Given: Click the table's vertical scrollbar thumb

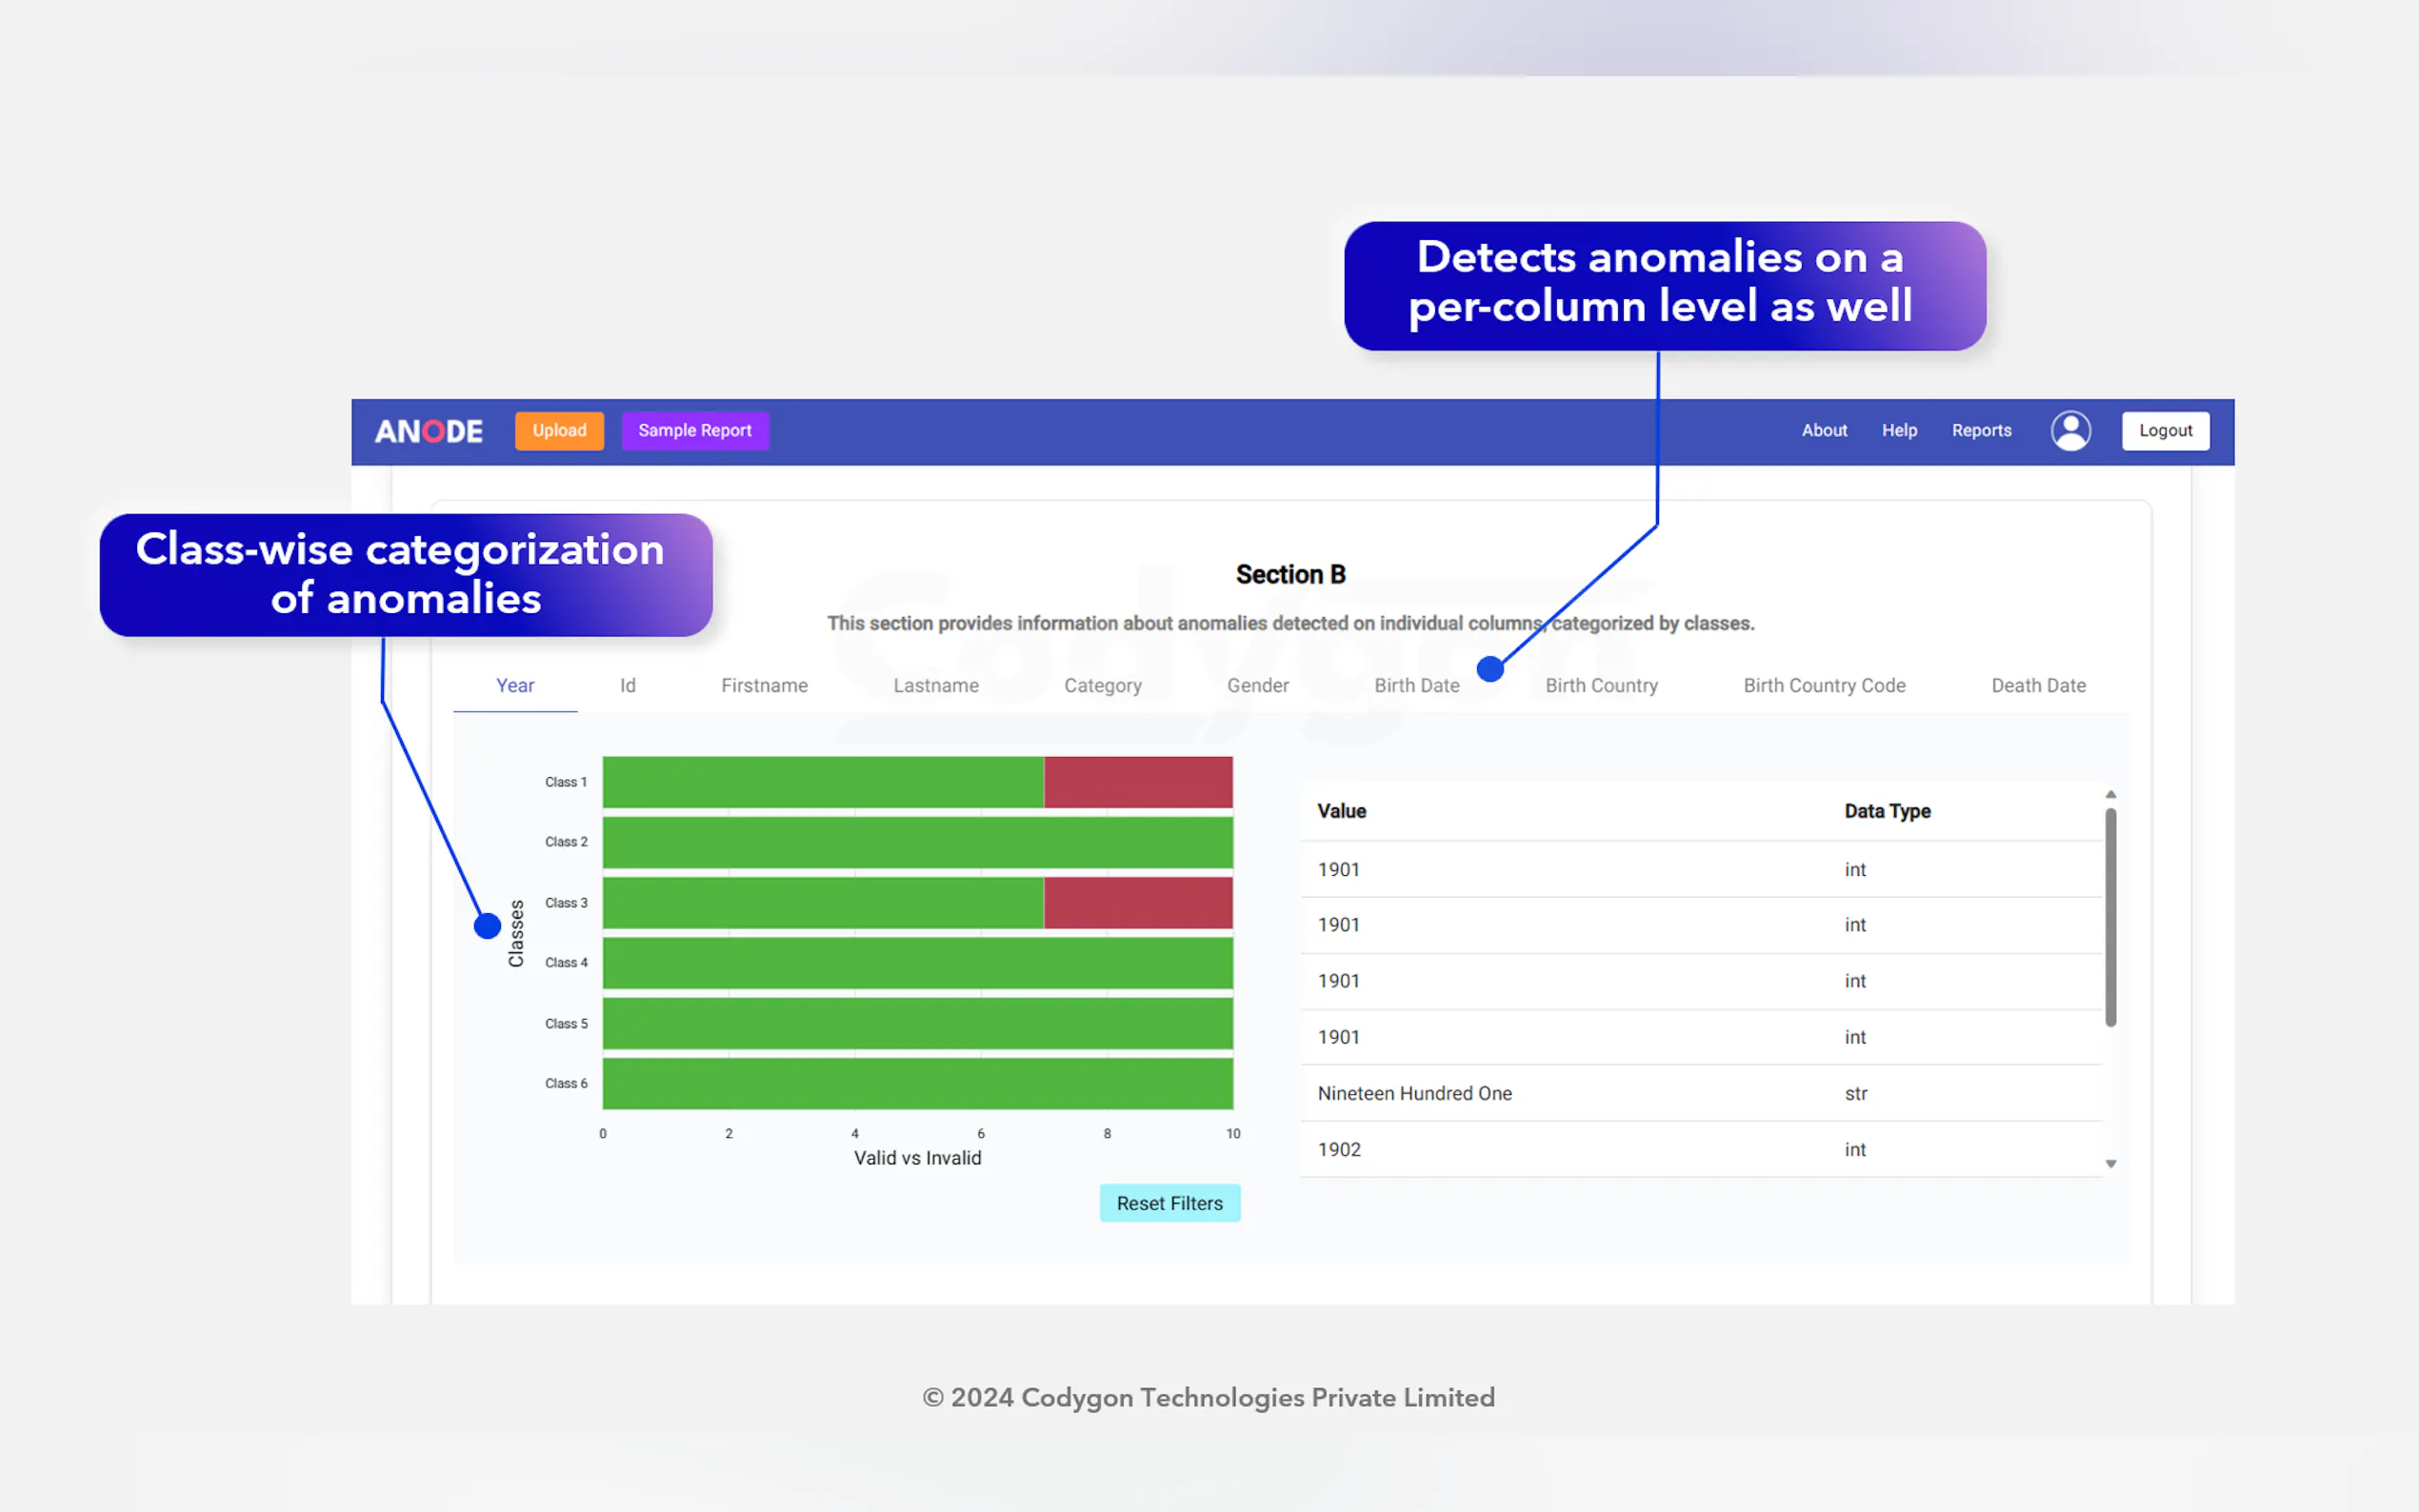Looking at the screenshot, I should (x=2110, y=917).
